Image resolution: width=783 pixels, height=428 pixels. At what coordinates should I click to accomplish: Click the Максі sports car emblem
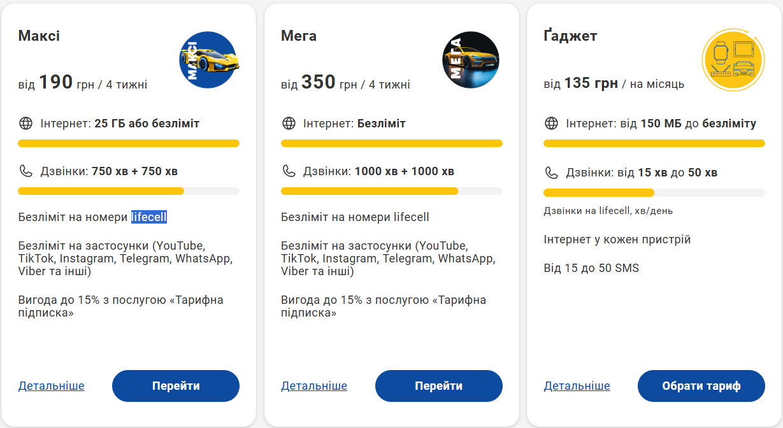coord(208,59)
